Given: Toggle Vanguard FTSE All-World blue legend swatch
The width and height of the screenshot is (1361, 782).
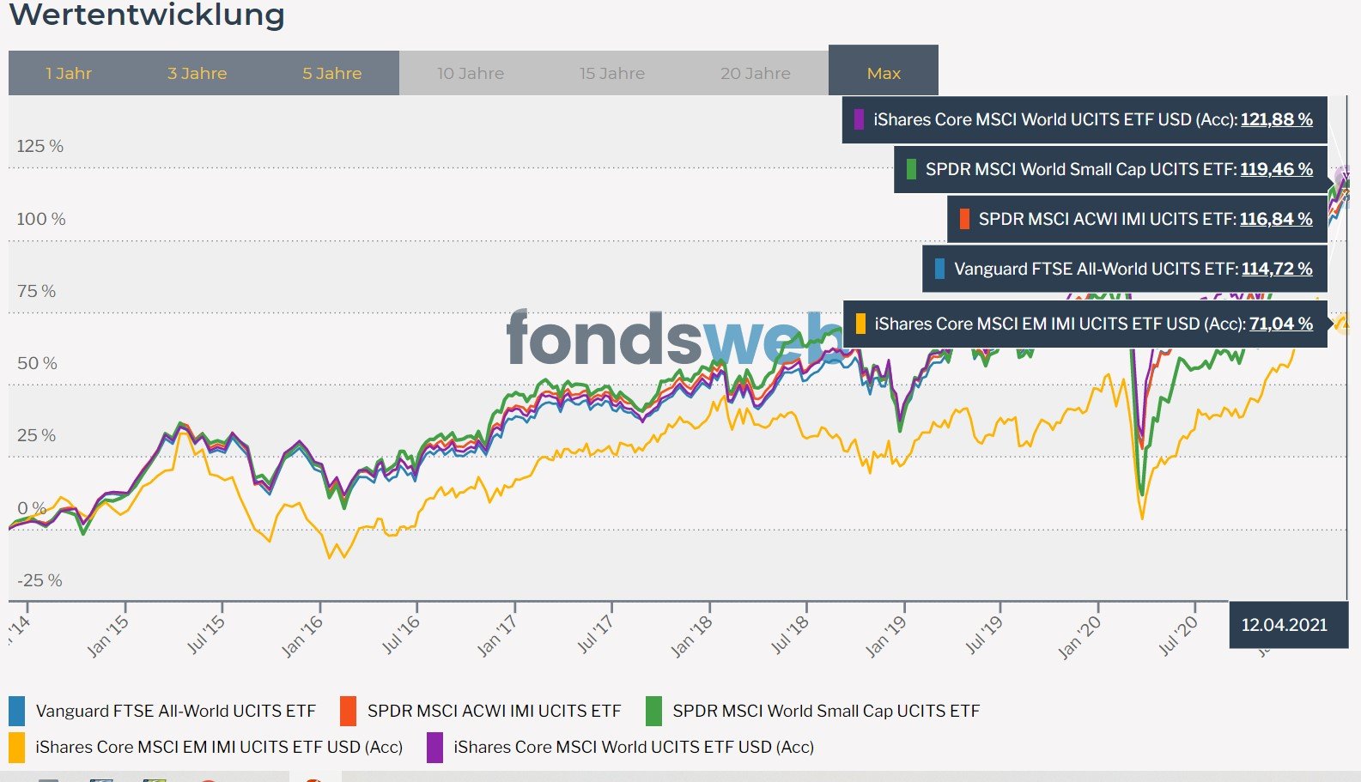Looking at the screenshot, I should pyautogui.click(x=17, y=711).
